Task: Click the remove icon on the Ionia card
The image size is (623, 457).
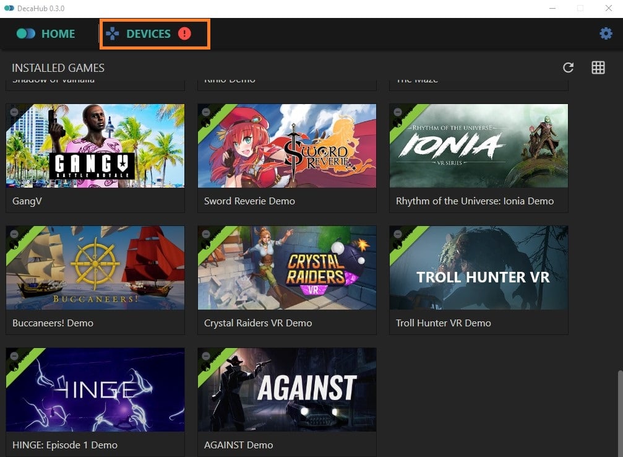Action: click(x=398, y=112)
